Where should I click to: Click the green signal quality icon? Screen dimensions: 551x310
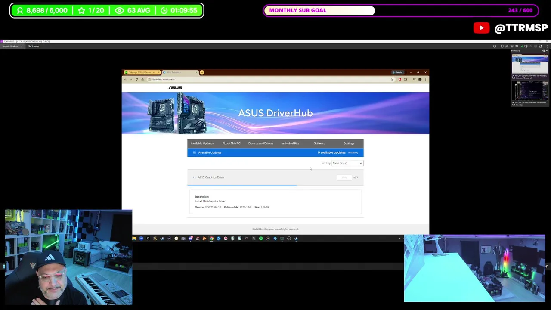[x=522, y=46]
